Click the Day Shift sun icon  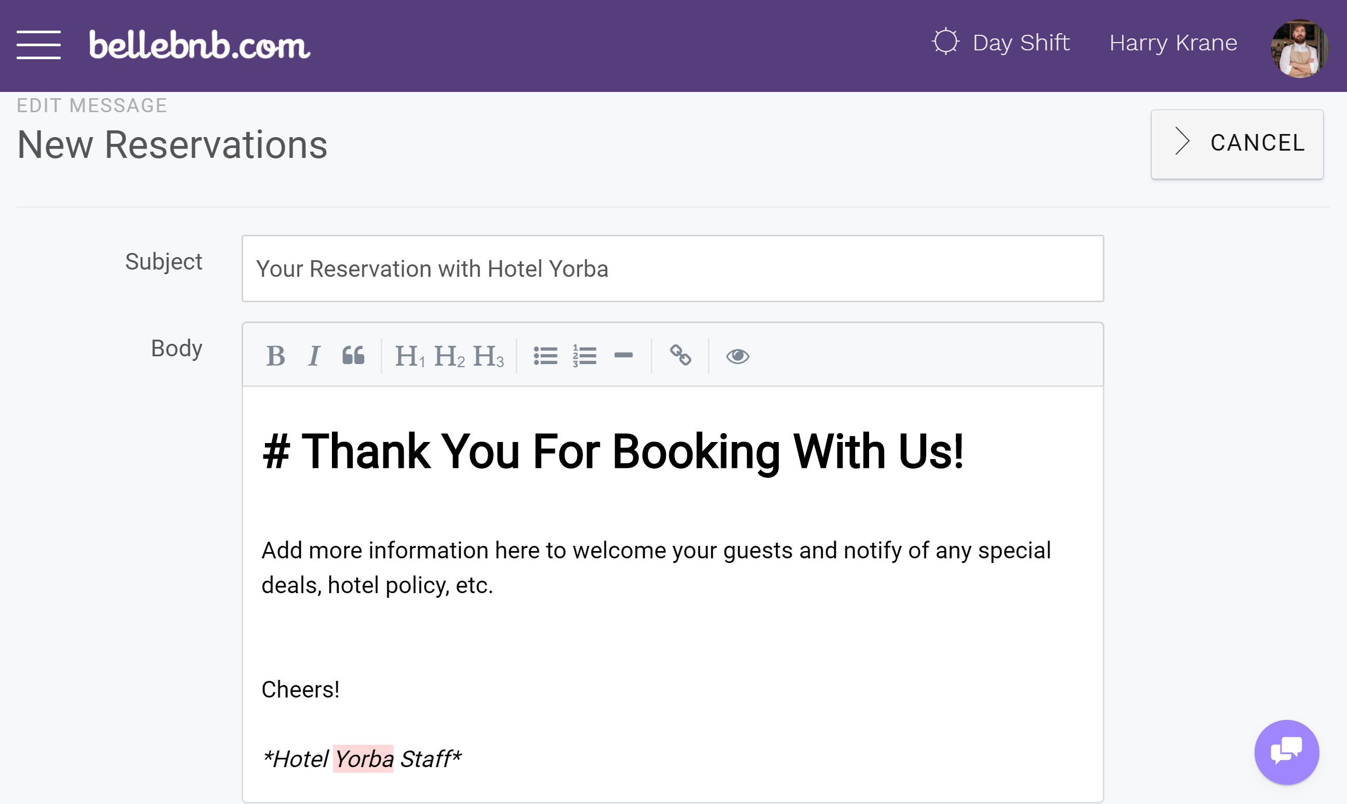[945, 42]
